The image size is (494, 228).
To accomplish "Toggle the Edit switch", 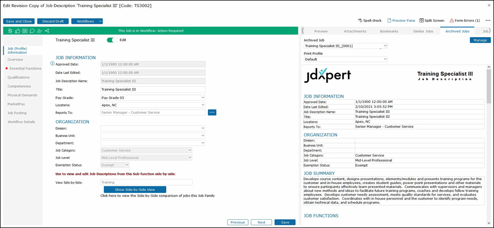I will (x=113, y=40).
